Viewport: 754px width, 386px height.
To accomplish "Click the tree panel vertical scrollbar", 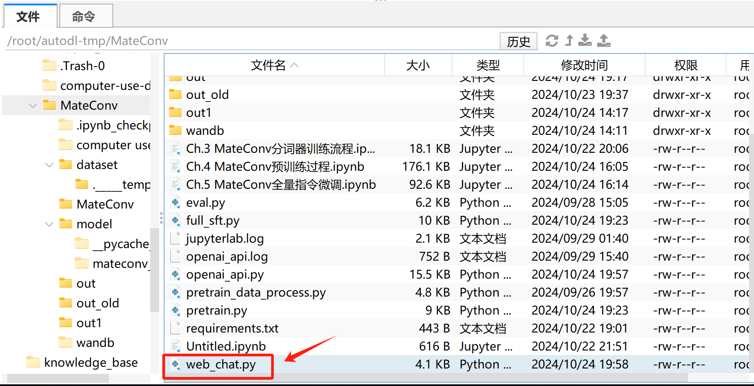I will tap(155, 270).
